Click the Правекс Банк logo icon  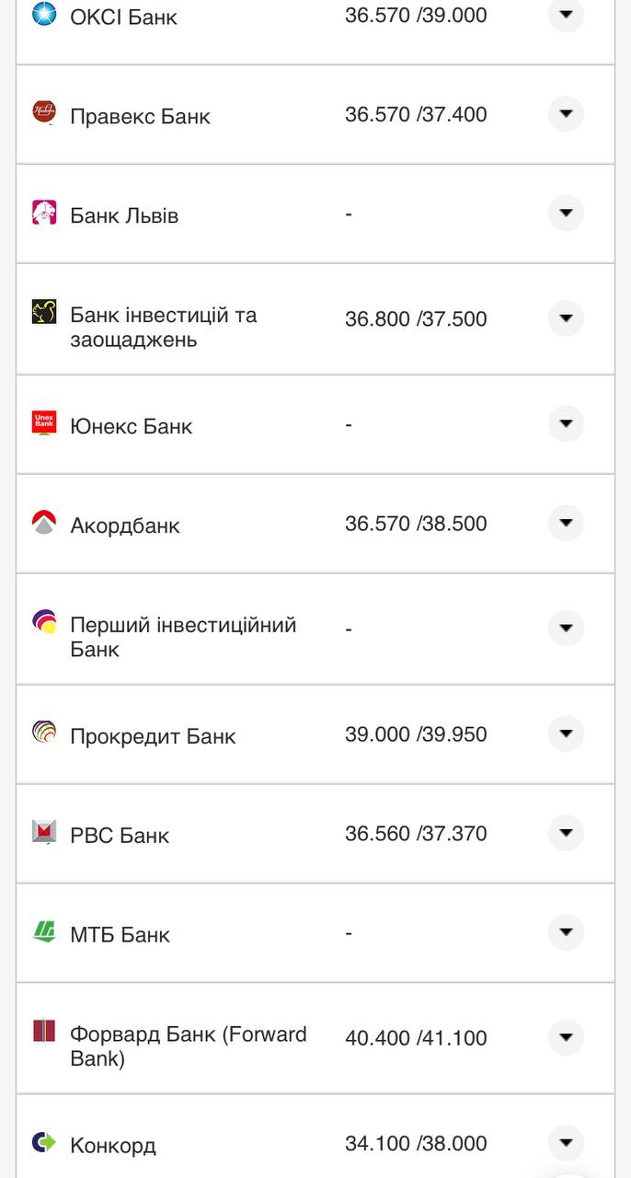pos(44,112)
